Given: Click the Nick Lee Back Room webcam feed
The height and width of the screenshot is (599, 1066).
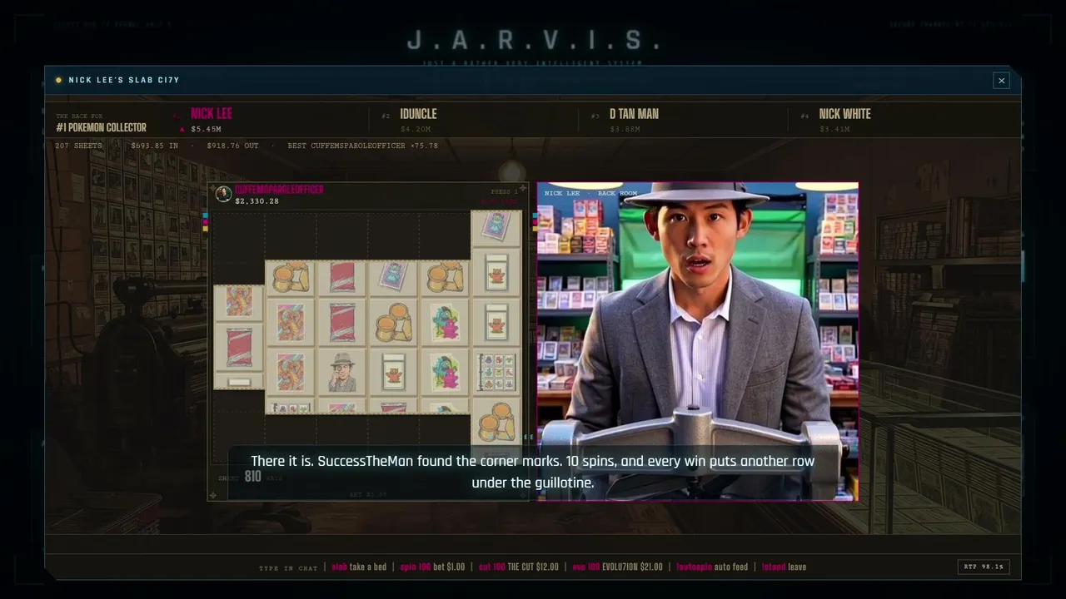Looking at the screenshot, I should 697,341.
